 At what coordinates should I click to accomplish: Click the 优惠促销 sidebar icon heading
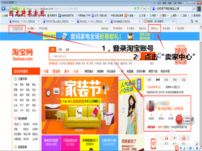coord(21,147)
